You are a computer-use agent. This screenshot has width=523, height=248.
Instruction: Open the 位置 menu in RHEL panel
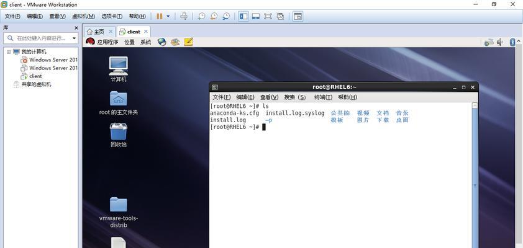(x=129, y=42)
